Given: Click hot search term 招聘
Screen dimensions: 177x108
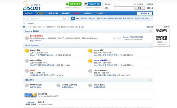Looking at the screenshot, I should 147,18.
